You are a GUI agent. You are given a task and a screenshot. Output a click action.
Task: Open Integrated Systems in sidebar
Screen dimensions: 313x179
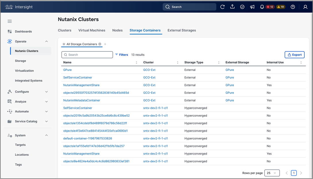tap(28, 81)
